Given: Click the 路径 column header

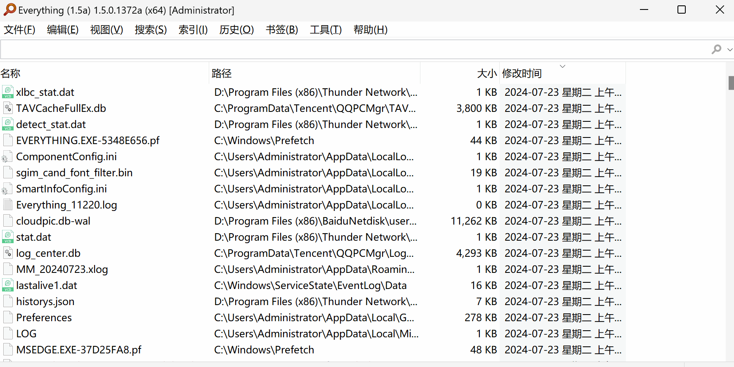Looking at the screenshot, I should click(x=222, y=73).
